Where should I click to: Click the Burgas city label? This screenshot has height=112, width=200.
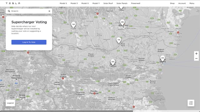153,82
